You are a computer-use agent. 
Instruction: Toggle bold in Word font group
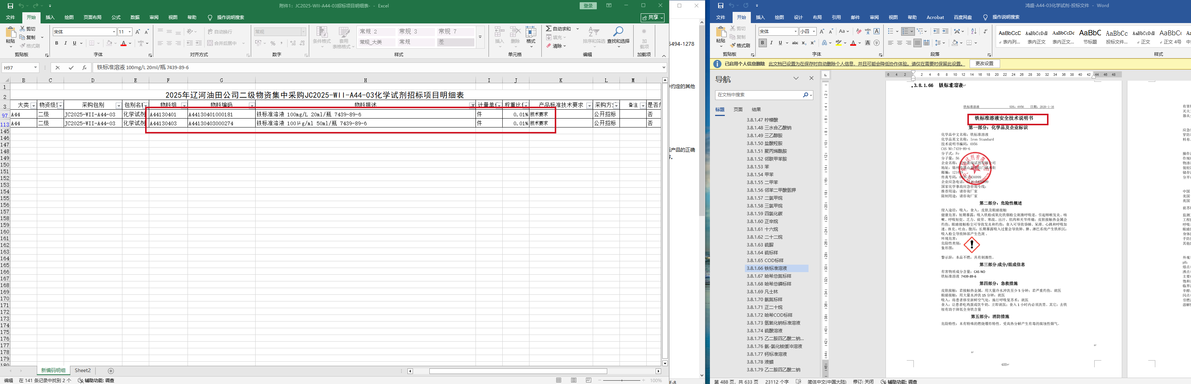click(x=762, y=43)
